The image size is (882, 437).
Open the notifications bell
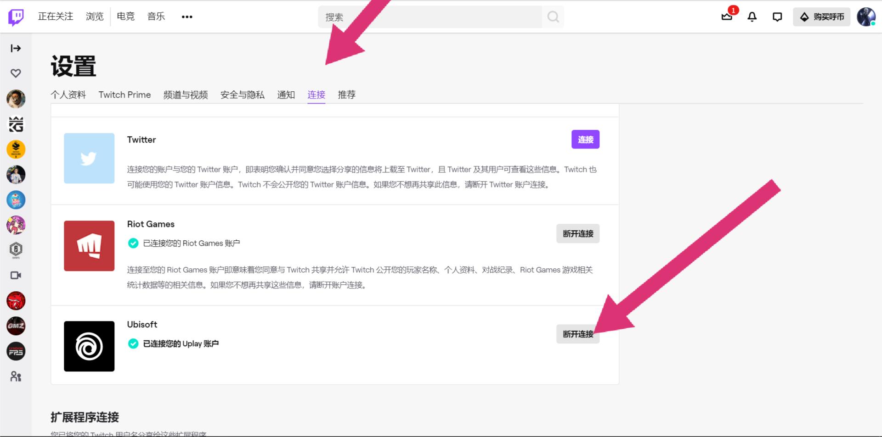[752, 17]
